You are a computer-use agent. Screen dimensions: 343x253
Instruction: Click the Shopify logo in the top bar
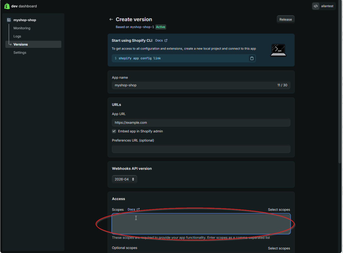[x=7, y=6]
